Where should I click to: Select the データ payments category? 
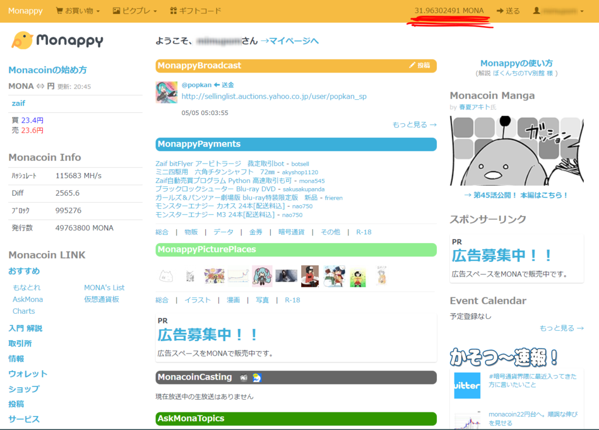coord(223,232)
